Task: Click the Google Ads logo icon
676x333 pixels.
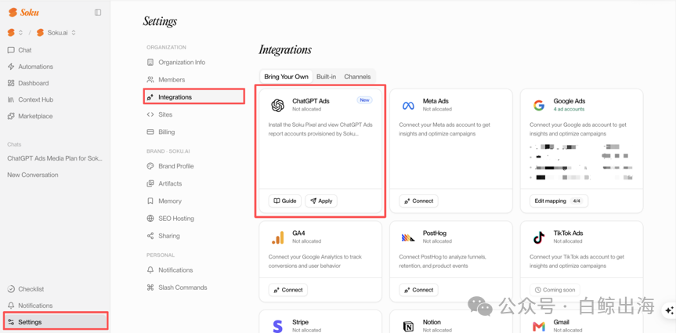Action: [x=538, y=105]
